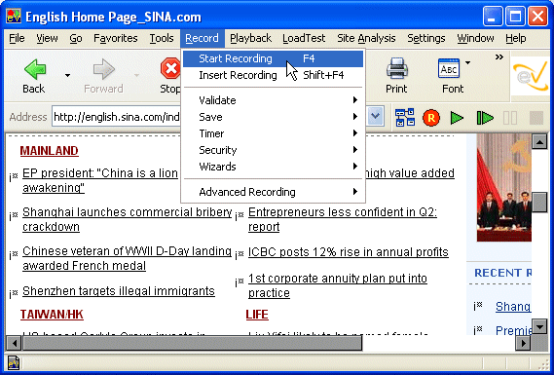Open the EP president China lion article

tap(100, 180)
